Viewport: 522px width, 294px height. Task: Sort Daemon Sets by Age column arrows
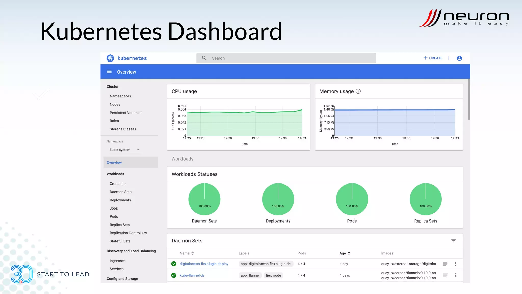click(349, 253)
